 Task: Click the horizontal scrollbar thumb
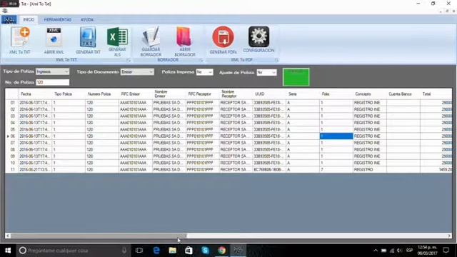[x=99, y=236]
